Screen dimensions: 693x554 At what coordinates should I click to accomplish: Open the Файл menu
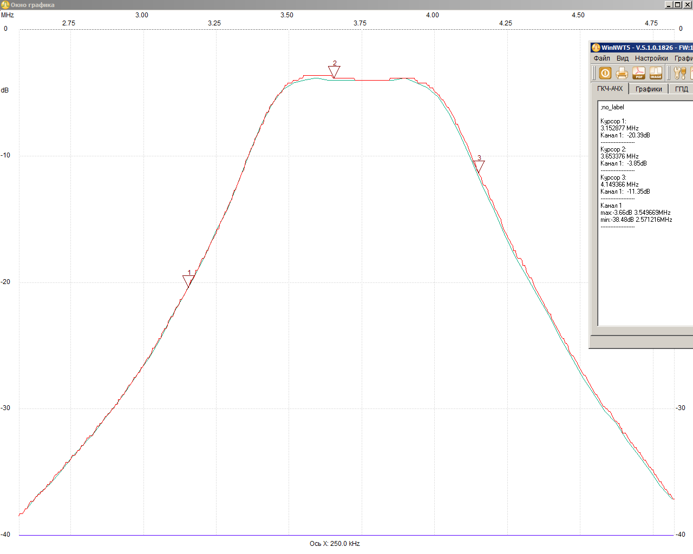pos(602,58)
